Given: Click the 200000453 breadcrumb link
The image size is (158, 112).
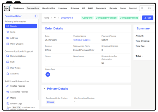Looking at the screenshot, I should (x=67, y=18).
